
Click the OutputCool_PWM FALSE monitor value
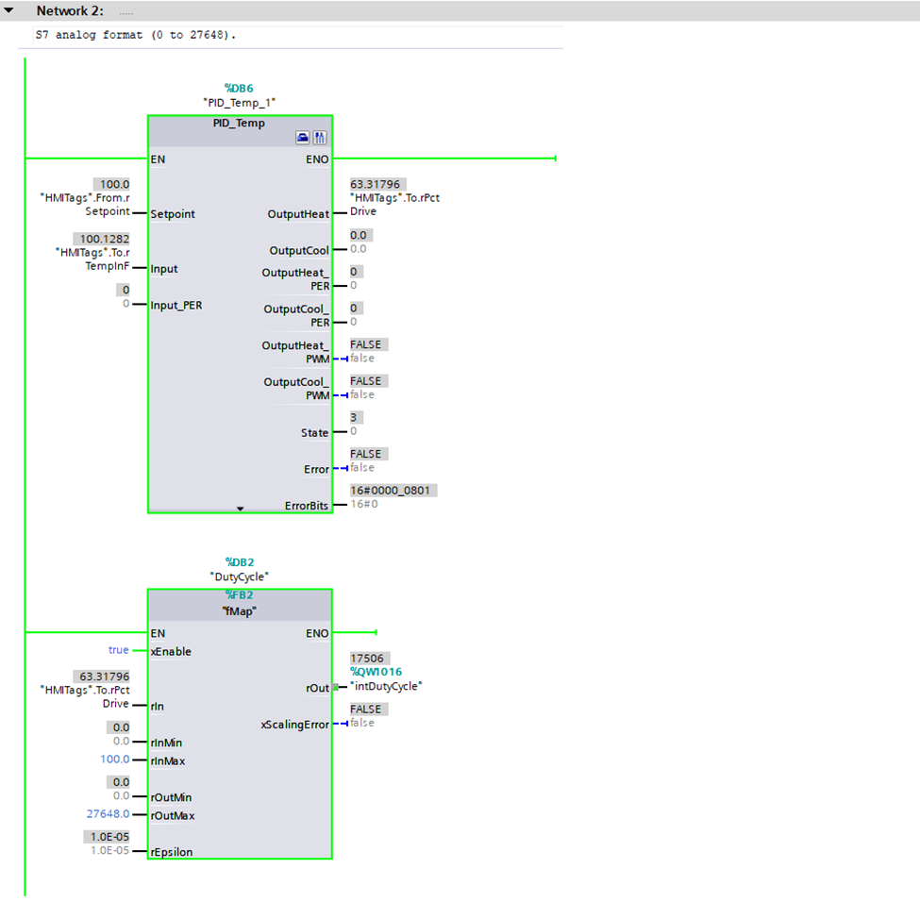click(x=368, y=381)
